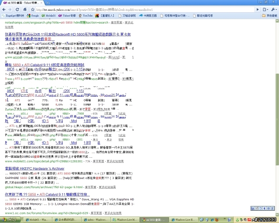Open the 重灌狂人 bookmark

105,16
